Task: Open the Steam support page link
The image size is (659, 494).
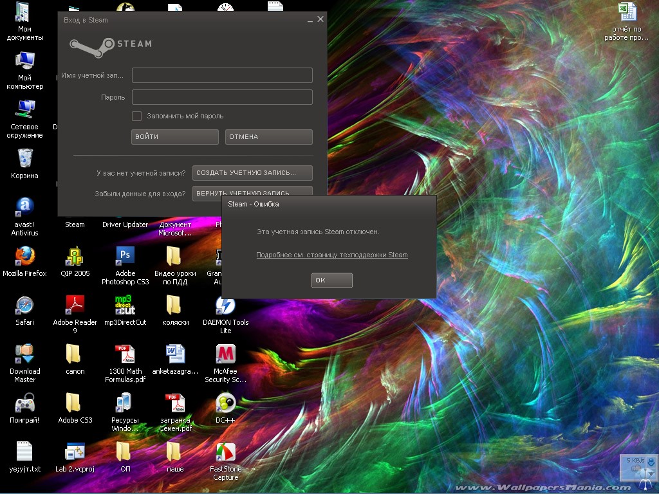Action: pyautogui.click(x=332, y=255)
